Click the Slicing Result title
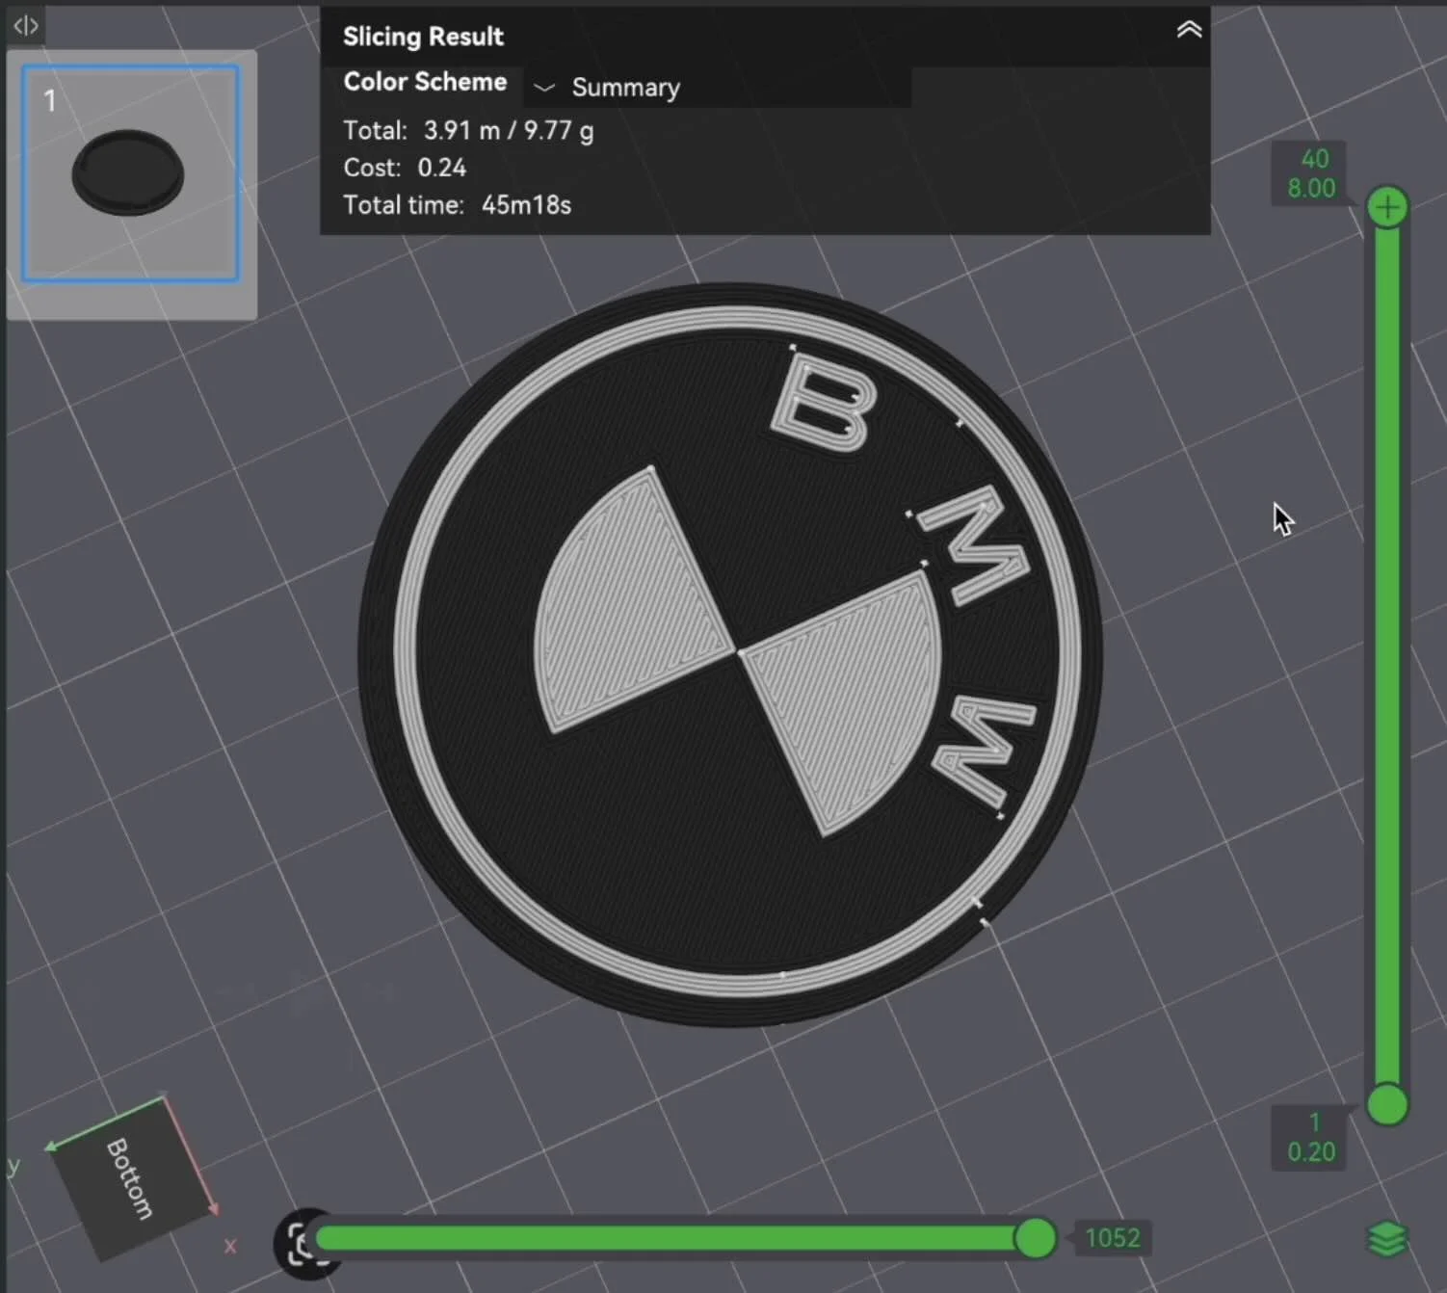This screenshot has width=1447, height=1293. click(423, 37)
